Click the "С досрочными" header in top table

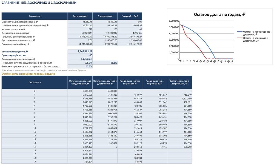pos(105,16)
